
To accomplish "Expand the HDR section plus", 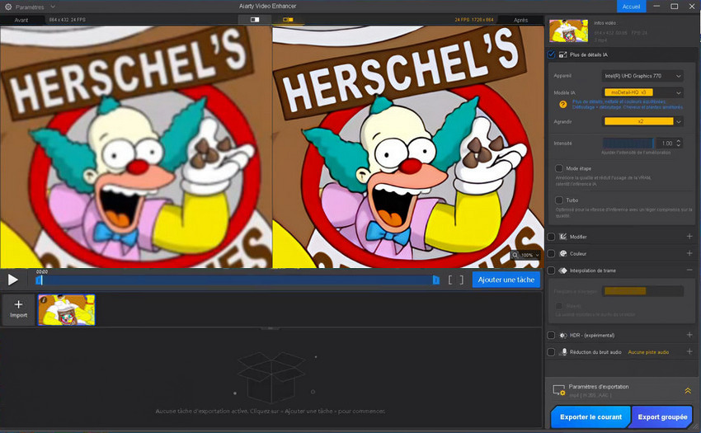I will click(689, 335).
